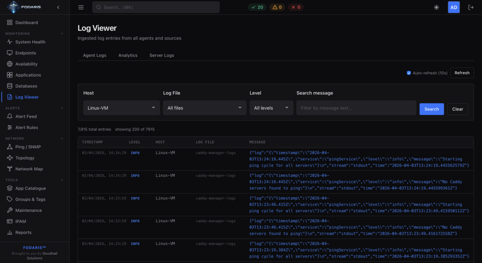Click the Availability globe icon

coord(10,64)
